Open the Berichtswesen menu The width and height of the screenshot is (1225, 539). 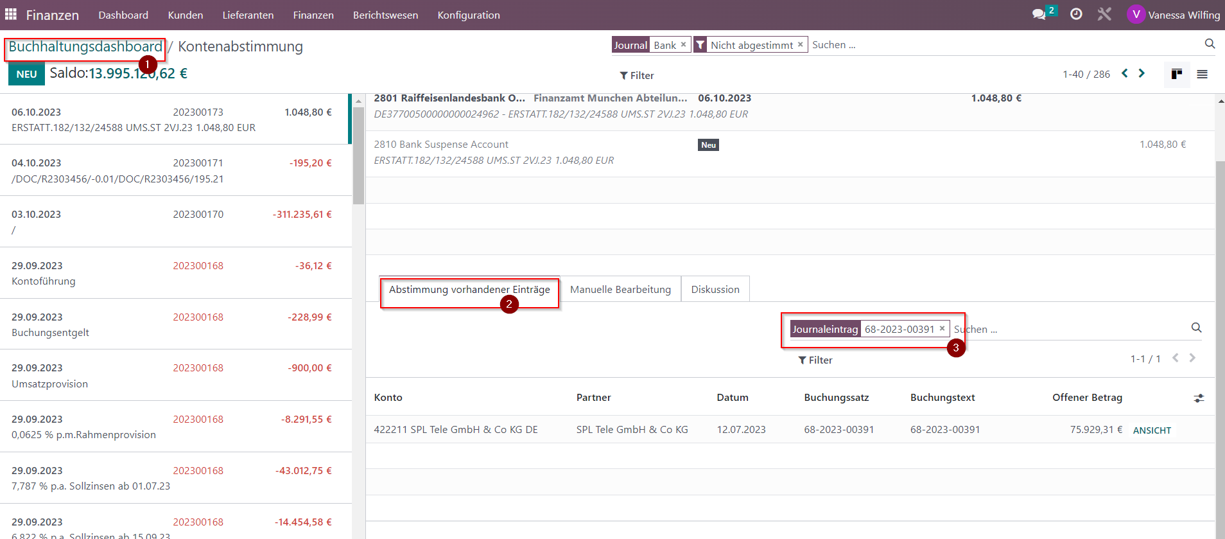click(x=385, y=15)
